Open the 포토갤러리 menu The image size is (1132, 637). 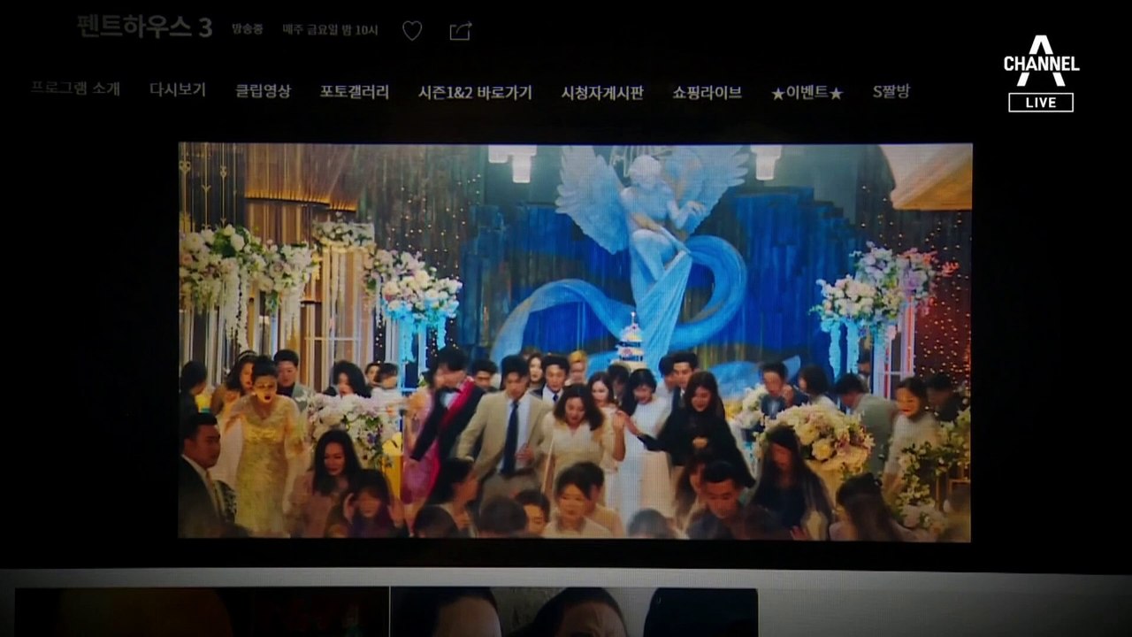click(355, 91)
